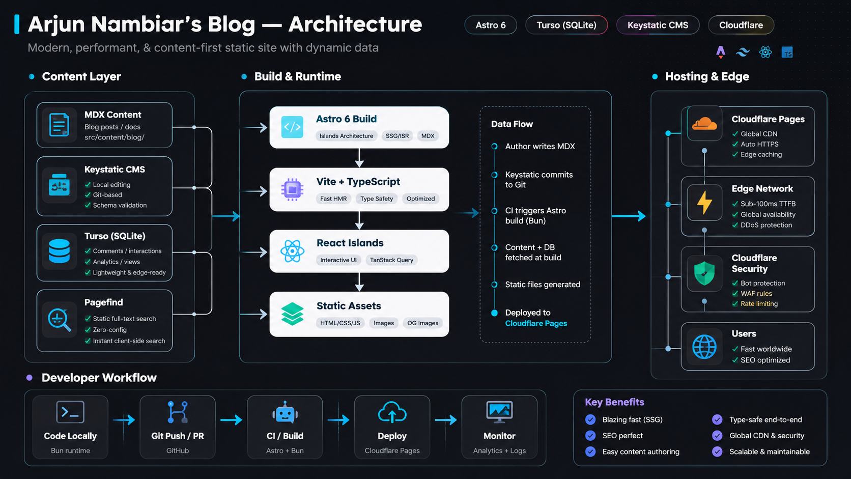Click the Type-safe end-to-end check icon
Screen dimensions: 851x479
point(717,419)
